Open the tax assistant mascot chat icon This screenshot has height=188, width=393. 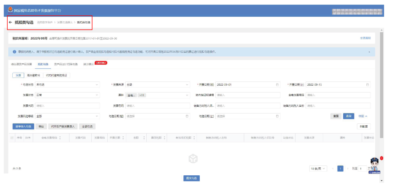[374, 165]
